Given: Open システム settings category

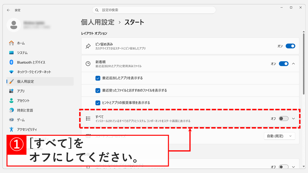Looking at the screenshot, I should [x=40, y=53].
